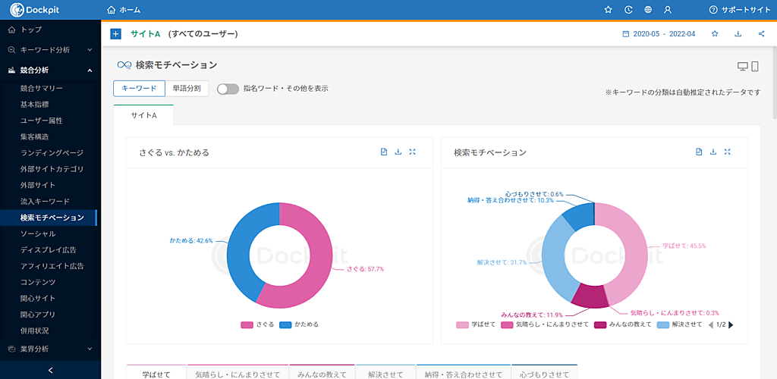Select the smartphone device icon
The image size is (777, 379).
(x=755, y=67)
